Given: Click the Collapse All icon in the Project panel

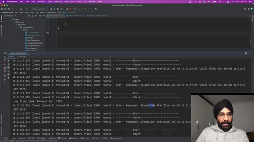Looking at the screenshot, I should pos(36,16).
